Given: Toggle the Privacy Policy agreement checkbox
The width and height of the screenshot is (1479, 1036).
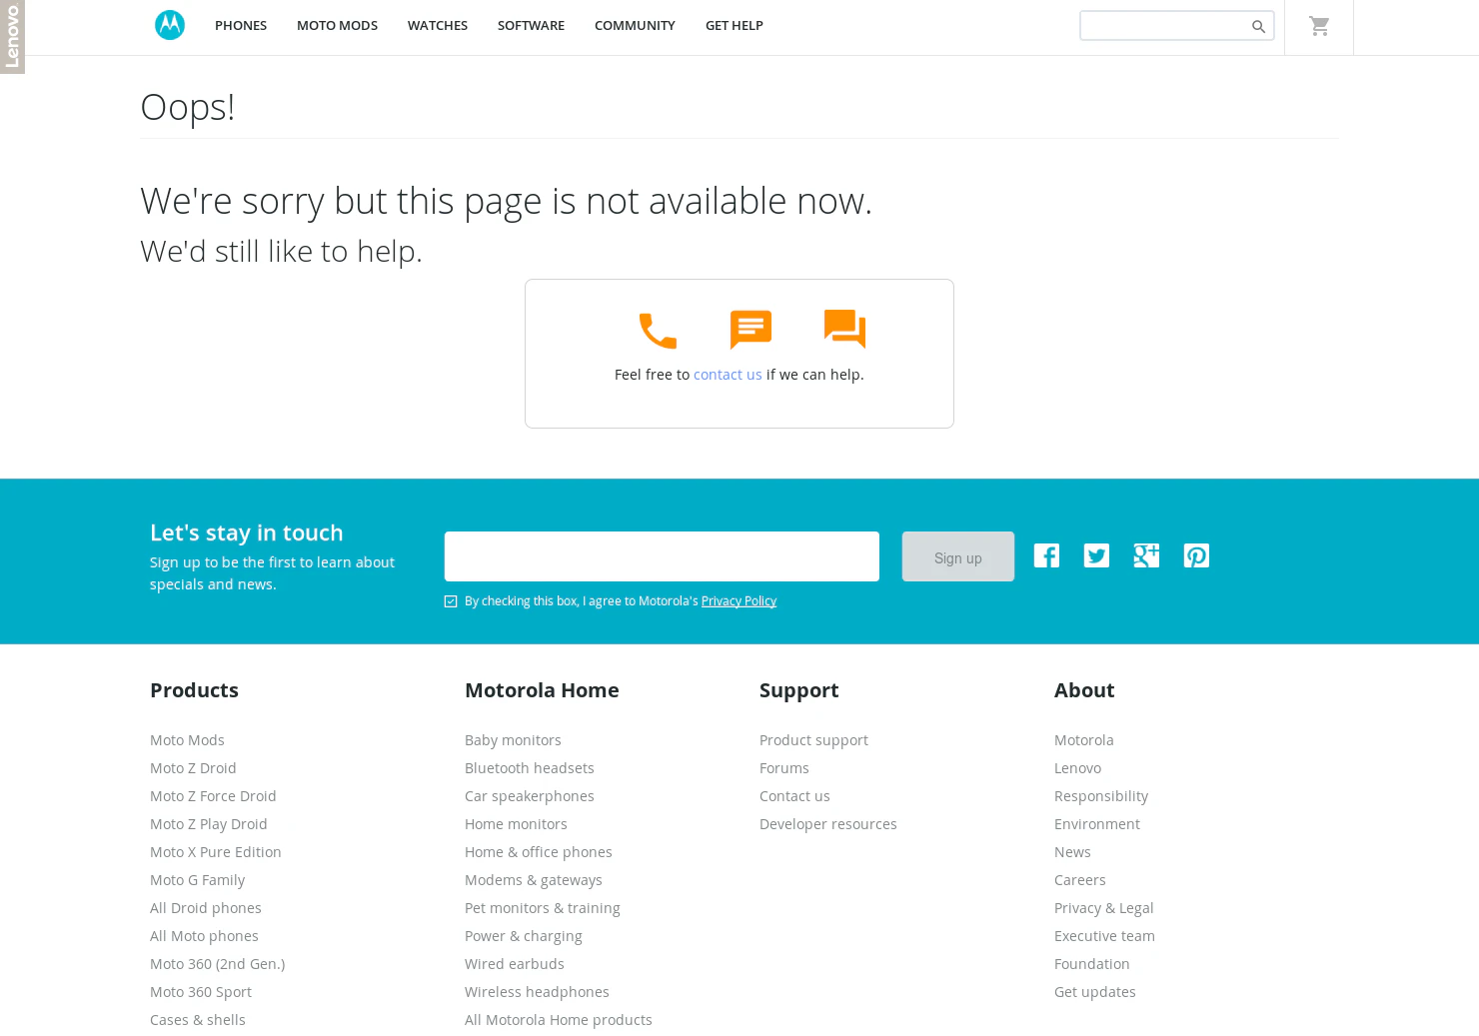Looking at the screenshot, I should coord(451,601).
